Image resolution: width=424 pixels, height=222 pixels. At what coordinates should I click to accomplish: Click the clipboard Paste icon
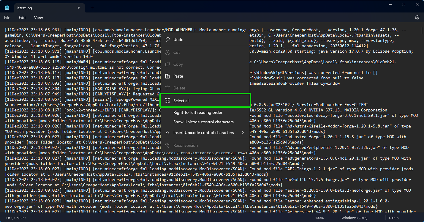point(167,76)
